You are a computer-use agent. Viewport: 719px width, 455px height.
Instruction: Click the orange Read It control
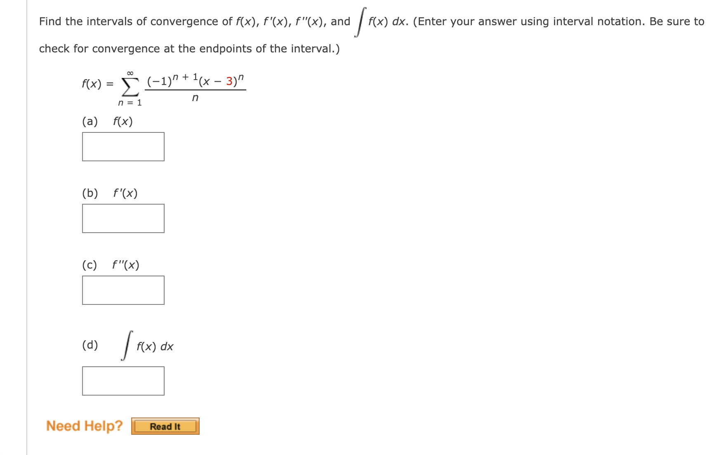click(x=165, y=427)
